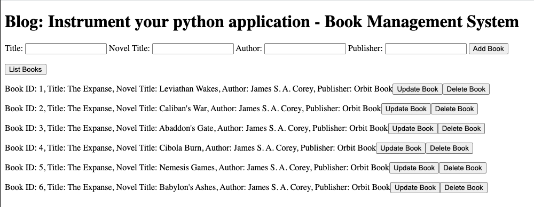This screenshot has height=207, width=534.
Task: Update Book for Babylon's Ashes
Action: click(x=415, y=188)
